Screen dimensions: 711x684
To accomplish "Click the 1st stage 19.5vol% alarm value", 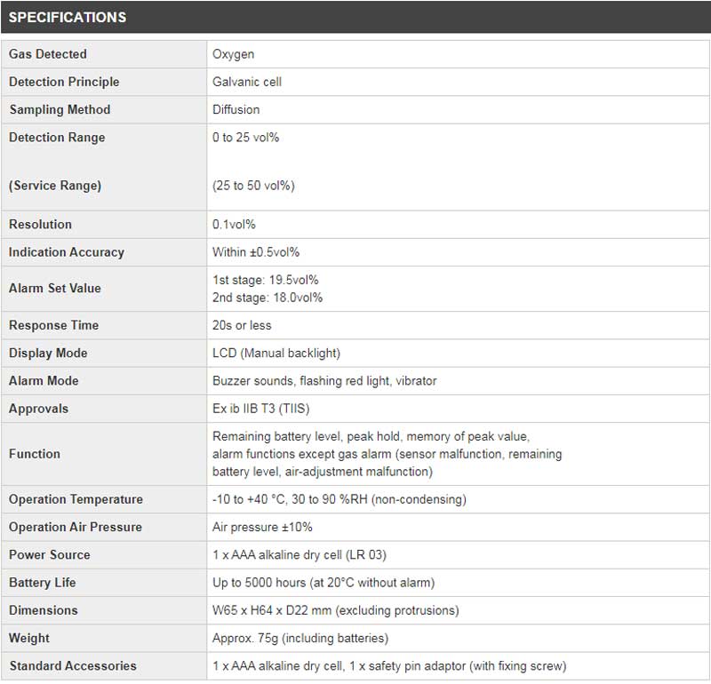I will pos(266,280).
